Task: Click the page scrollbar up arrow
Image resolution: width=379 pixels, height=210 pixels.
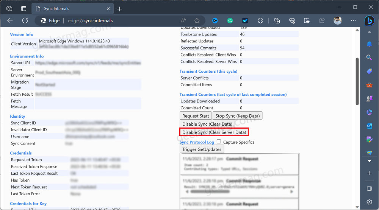Action: point(357,30)
